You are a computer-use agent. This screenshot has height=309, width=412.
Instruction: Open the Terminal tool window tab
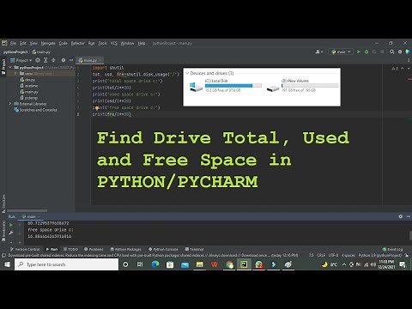coord(194,249)
